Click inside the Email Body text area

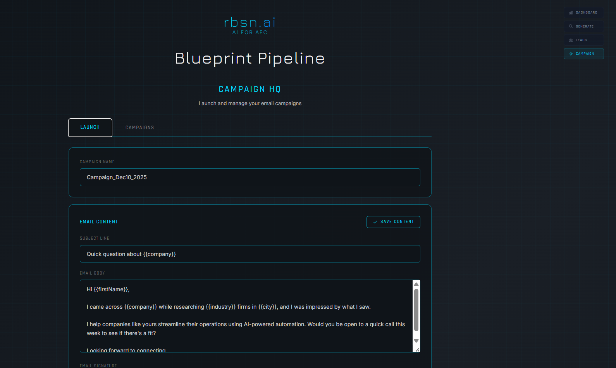tap(246, 316)
